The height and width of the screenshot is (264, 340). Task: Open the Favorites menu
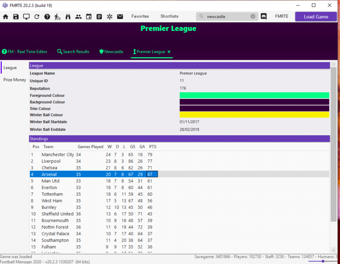click(140, 17)
